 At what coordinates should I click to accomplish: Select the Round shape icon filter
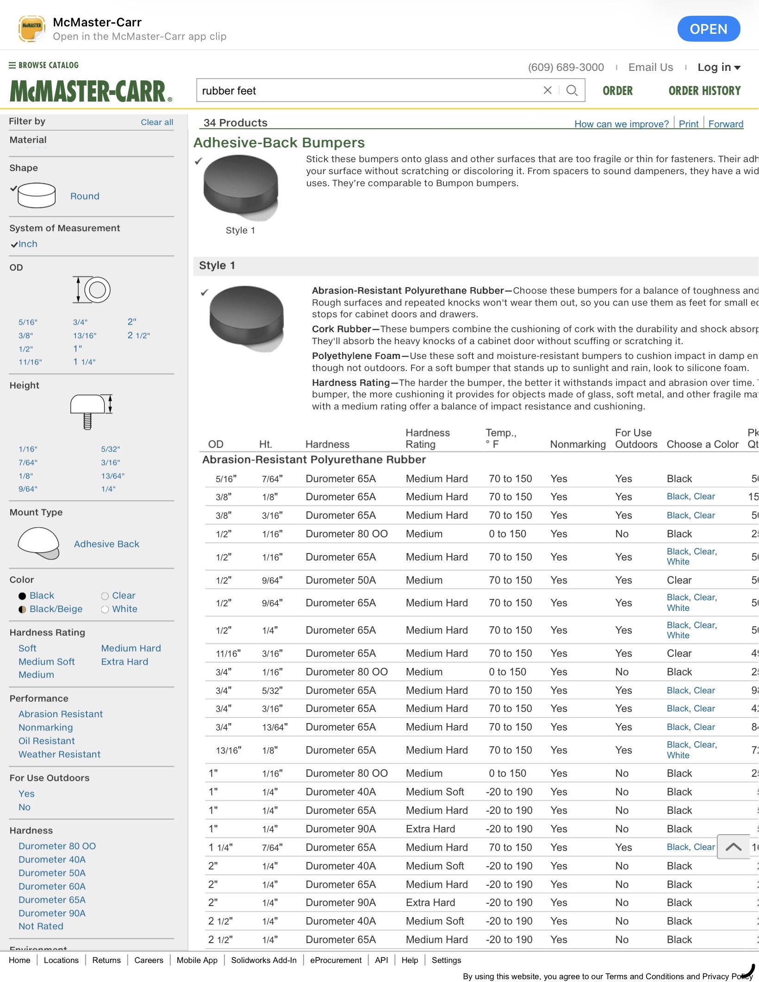(x=37, y=195)
